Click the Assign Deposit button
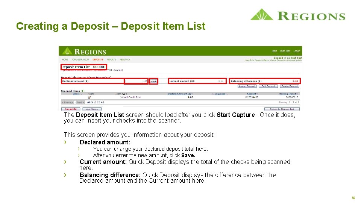Screen dimensions: 361x203 [x=247, y=86]
